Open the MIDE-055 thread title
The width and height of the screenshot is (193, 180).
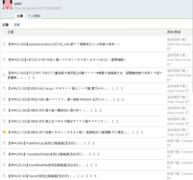(x=45, y=110)
